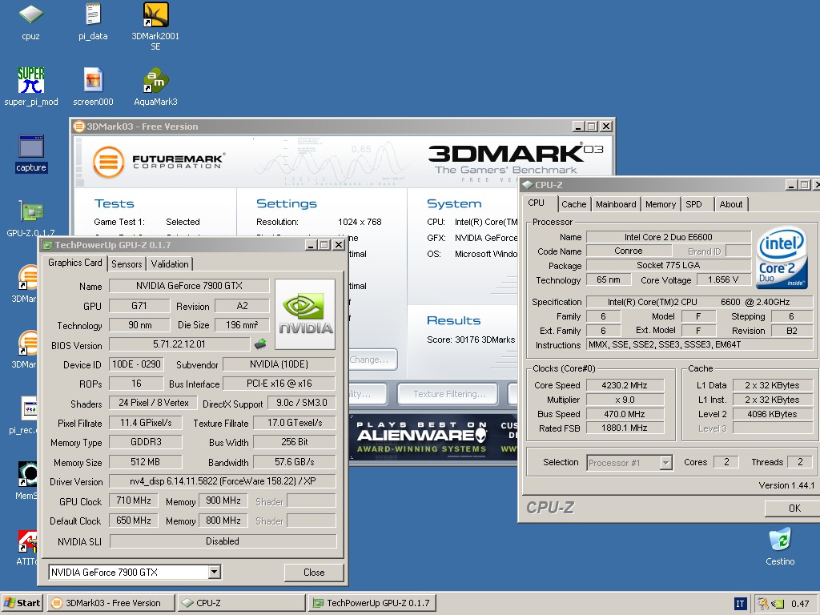Open the pi_rec desktop icon
The image size is (820, 615).
click(x=29, y=408)
